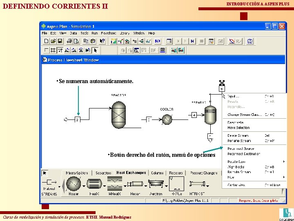Click the Open folder toolbar icon
The height and width of the screenshot is (221, 294).
(53, 41)
